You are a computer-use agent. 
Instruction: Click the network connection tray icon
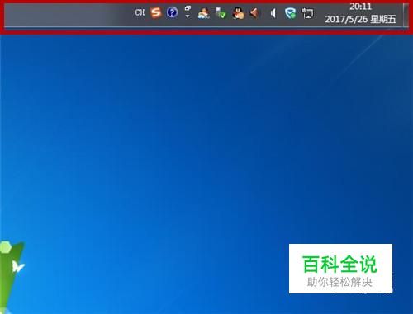tap(307, 13)
